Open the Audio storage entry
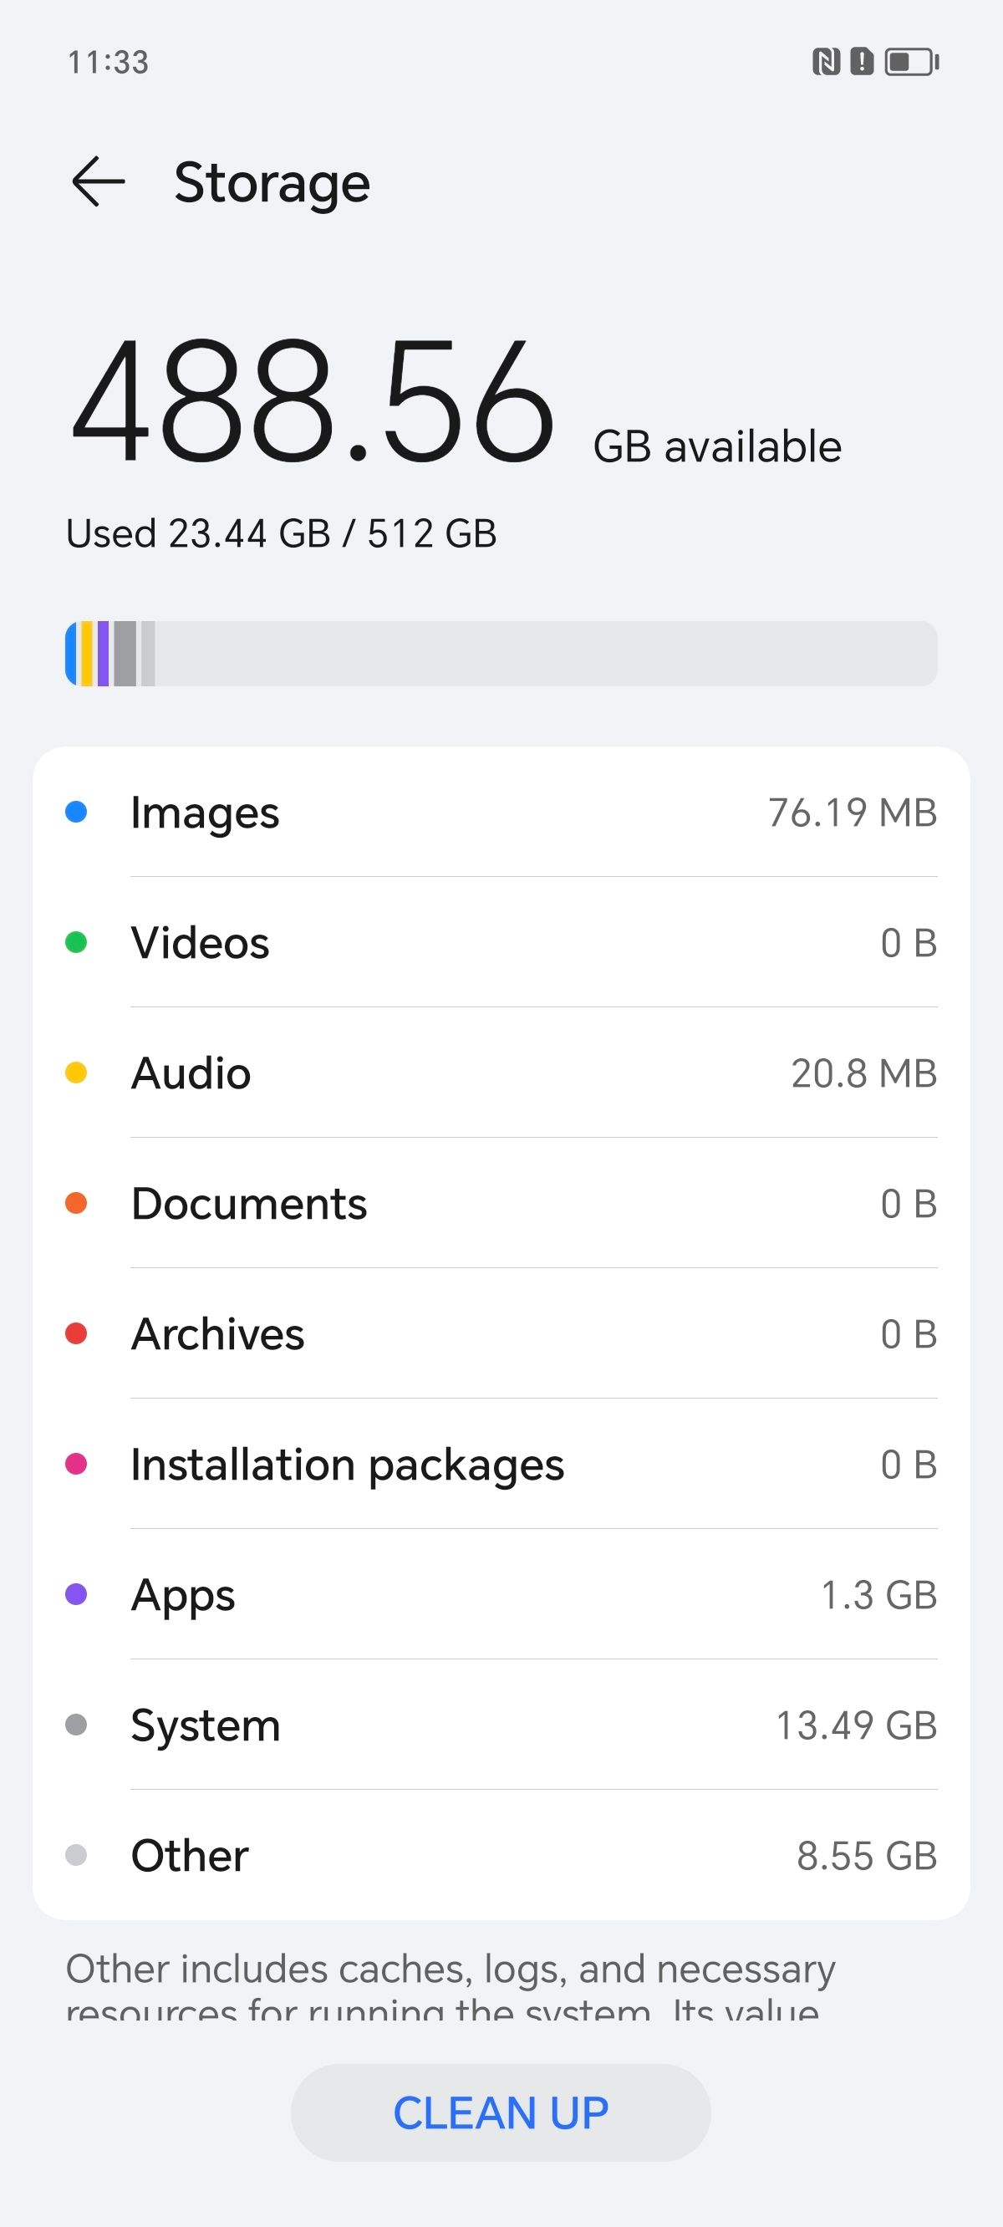 click(501, 1073)
